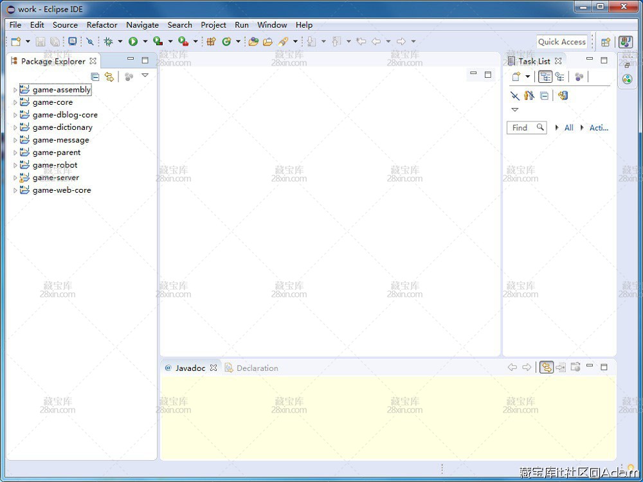This screenshot has width=643, height=482.
Task: Click the Save All toolbar icon
Action: [55, 41]
